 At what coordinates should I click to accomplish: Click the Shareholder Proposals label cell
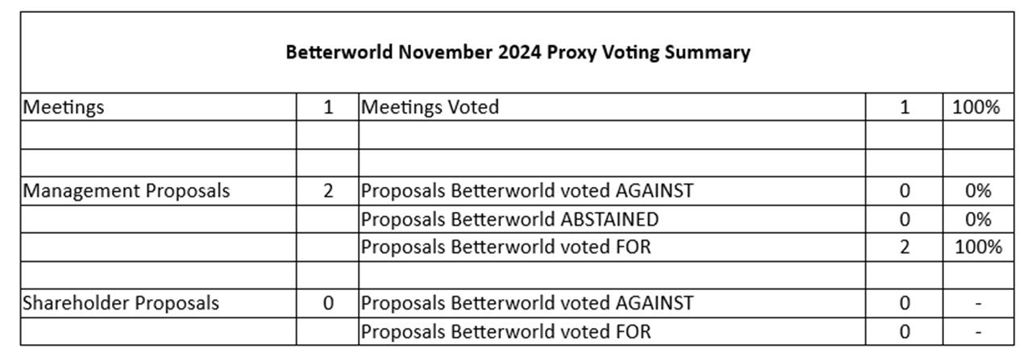[x=159, y=304]
